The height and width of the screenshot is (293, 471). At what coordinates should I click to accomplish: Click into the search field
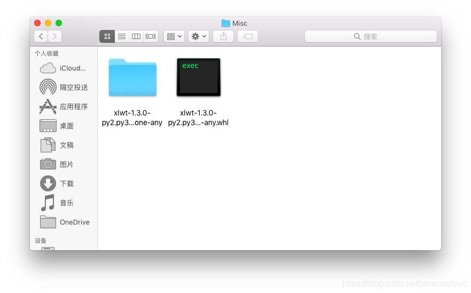[371, 36]
